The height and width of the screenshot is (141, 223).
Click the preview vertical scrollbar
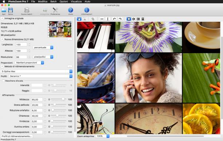click(x=222, y=78)
